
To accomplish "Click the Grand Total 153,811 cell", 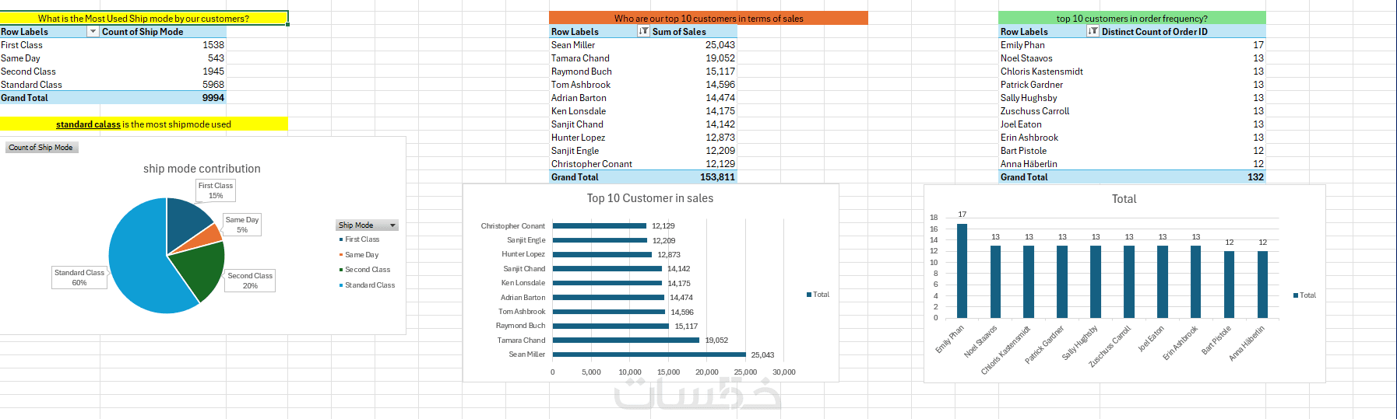I will (716, 177).
